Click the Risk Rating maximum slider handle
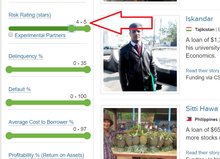Screen dimensions: 220x159 pyautogui.click(x=87, y=28)
